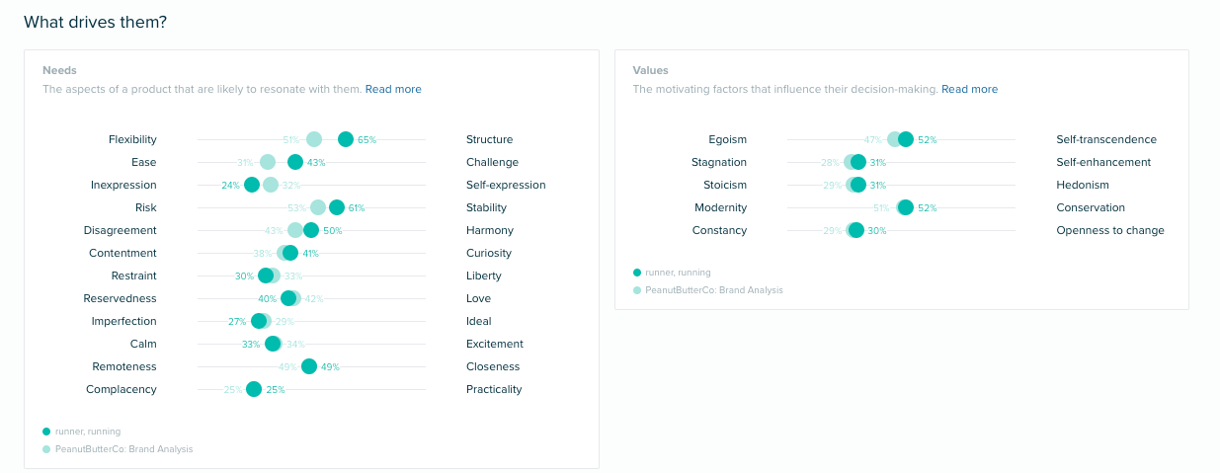This screenshot has height=473, width=1220.
Task: Click the 25% Practicality runner marker
Action: point(254,389)
